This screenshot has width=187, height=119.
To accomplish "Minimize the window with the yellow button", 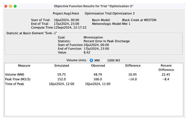I will [x=11, y=6].
